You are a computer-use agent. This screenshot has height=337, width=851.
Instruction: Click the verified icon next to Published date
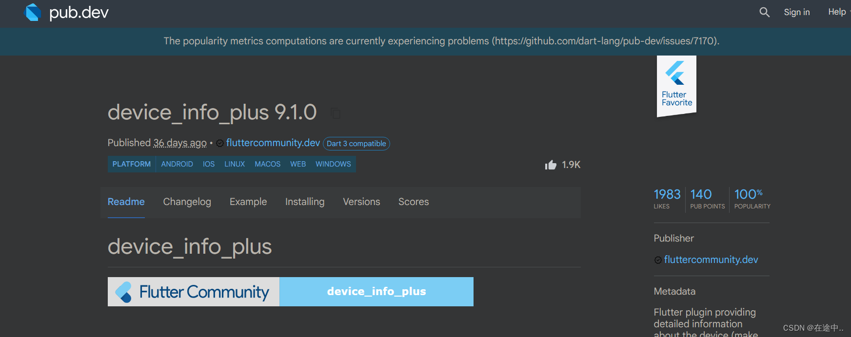220,143
